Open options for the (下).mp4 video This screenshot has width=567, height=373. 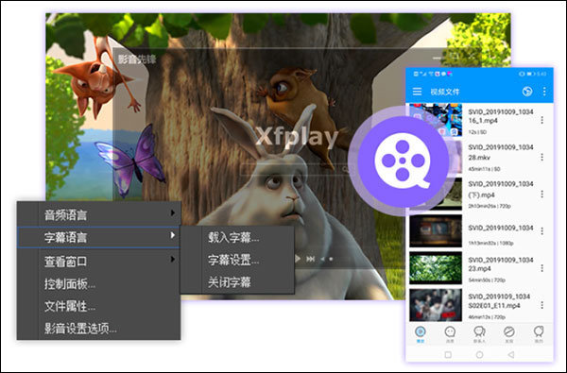pos(541,195)
